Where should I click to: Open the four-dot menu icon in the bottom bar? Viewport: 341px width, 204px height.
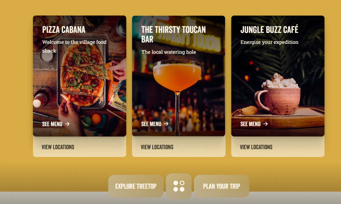click(x=179, y=186)
